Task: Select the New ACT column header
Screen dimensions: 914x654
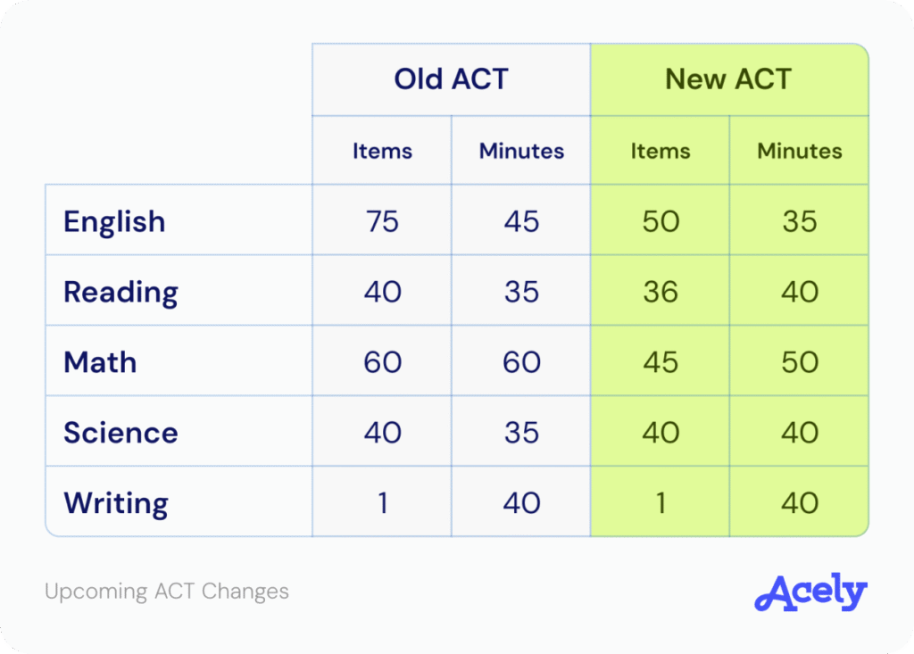Action: [x=728, y=79]
